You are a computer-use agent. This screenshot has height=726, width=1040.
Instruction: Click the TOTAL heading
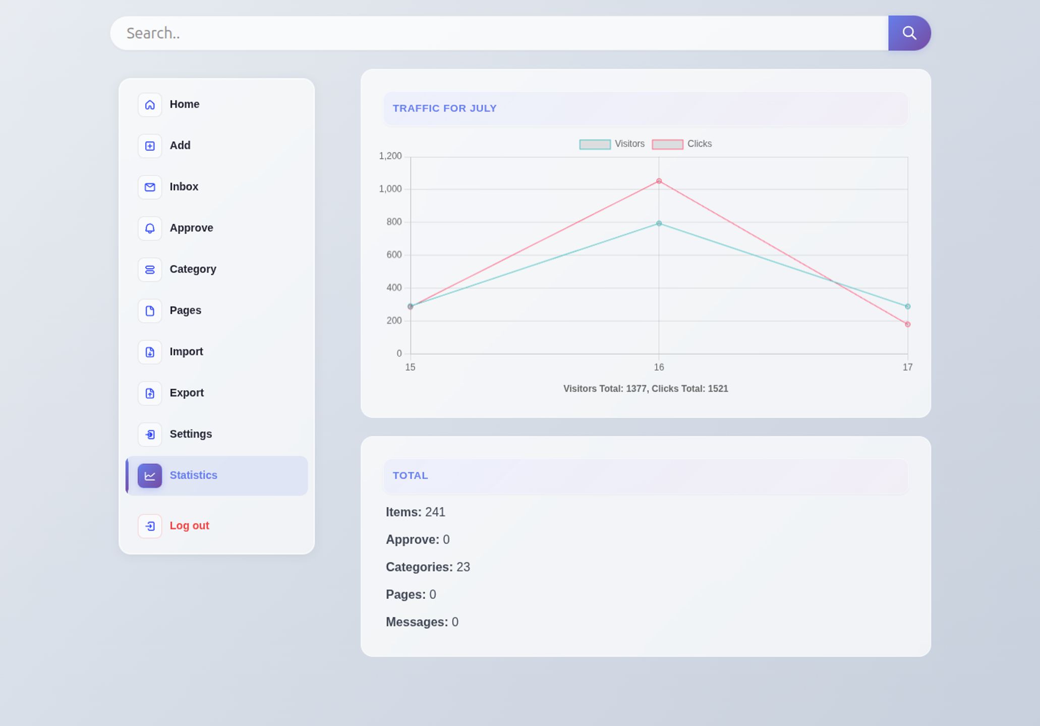[411, 476]
